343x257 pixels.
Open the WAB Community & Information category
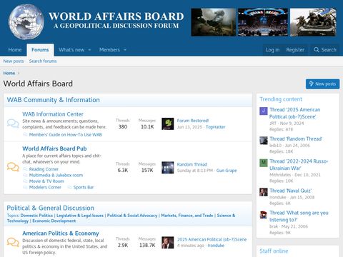[54, 100]
